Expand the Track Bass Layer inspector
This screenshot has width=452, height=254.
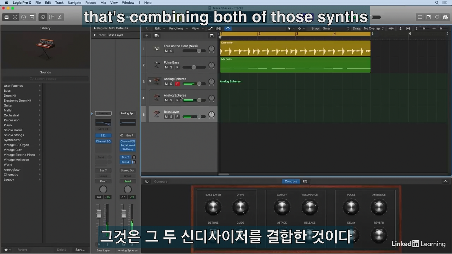point(95,35)
